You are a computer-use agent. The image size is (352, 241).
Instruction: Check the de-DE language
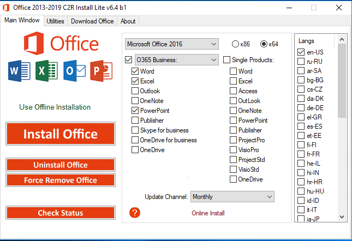[x=301, y=107]
